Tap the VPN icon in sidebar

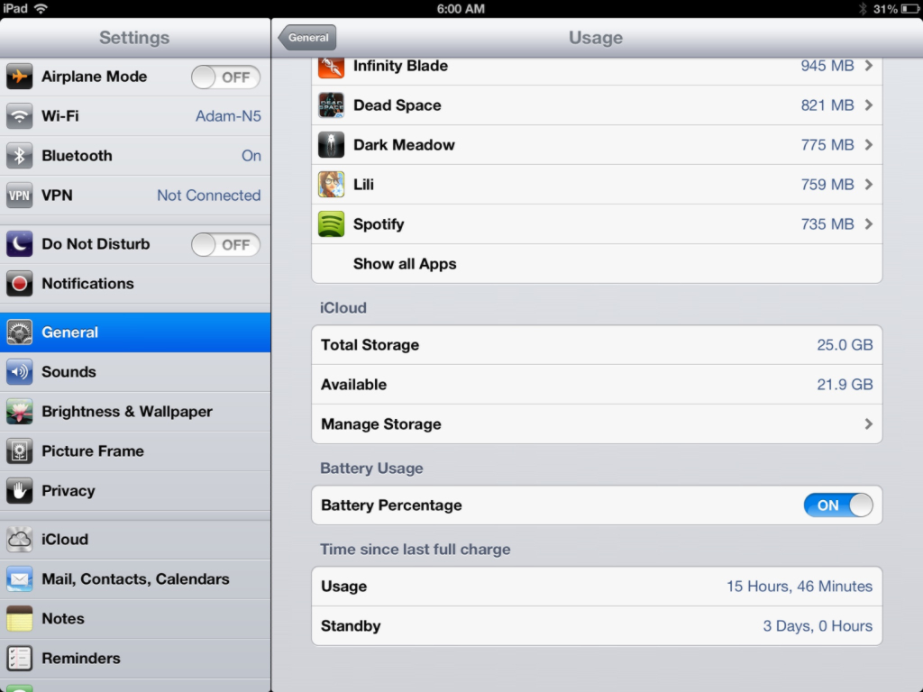tap(20, 196)
